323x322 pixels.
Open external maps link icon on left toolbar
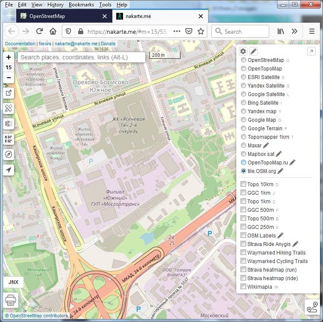tap(9, 93)
